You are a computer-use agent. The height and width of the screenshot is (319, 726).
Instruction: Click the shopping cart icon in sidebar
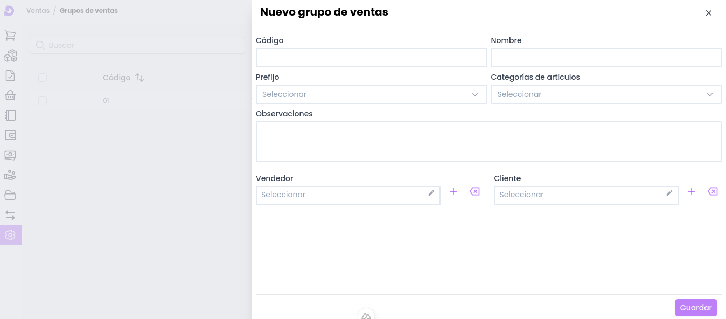coord(10,36)
